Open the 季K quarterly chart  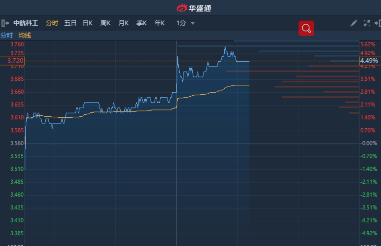pyautogui.click(x=141, y=23)
